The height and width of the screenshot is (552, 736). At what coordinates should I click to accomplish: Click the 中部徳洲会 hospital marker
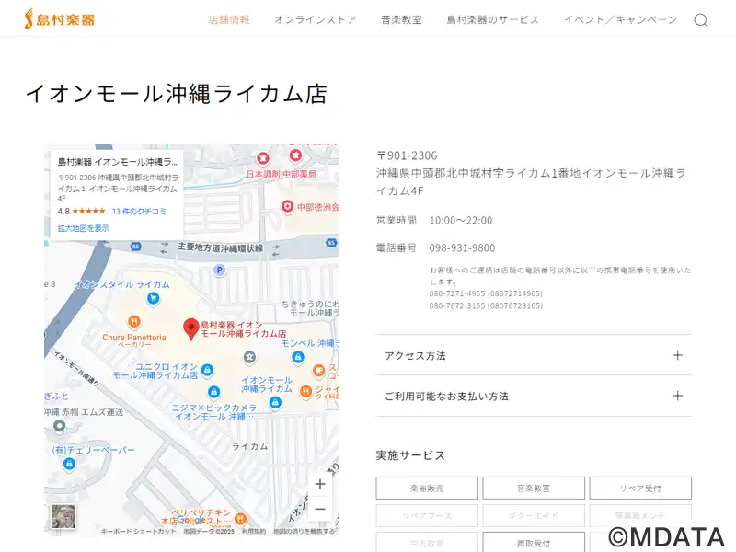(287, 206)
